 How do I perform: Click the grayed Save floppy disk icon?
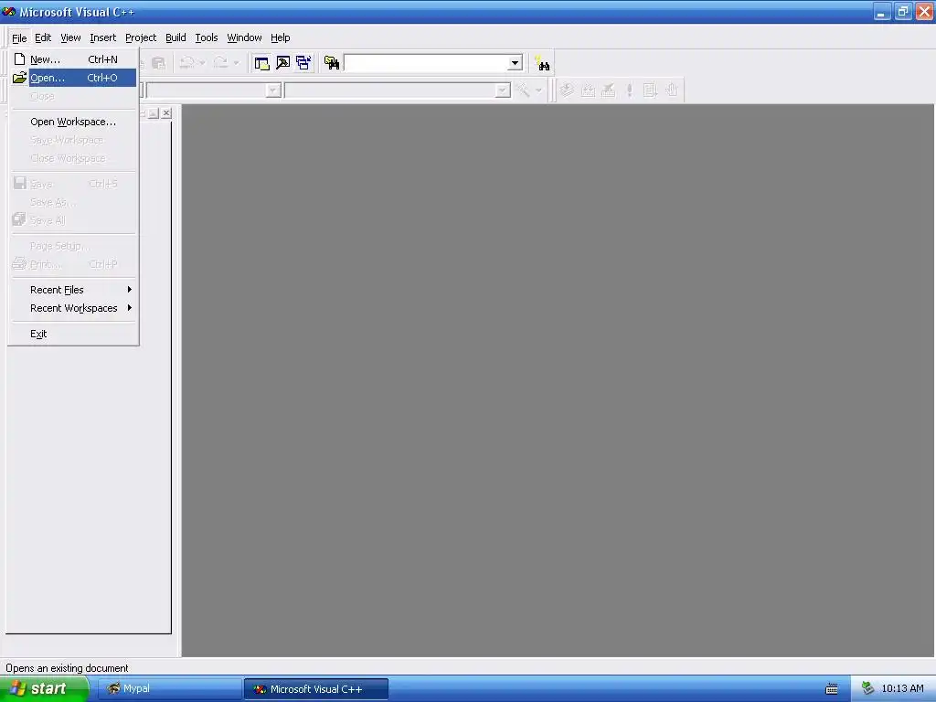point(20,183)
